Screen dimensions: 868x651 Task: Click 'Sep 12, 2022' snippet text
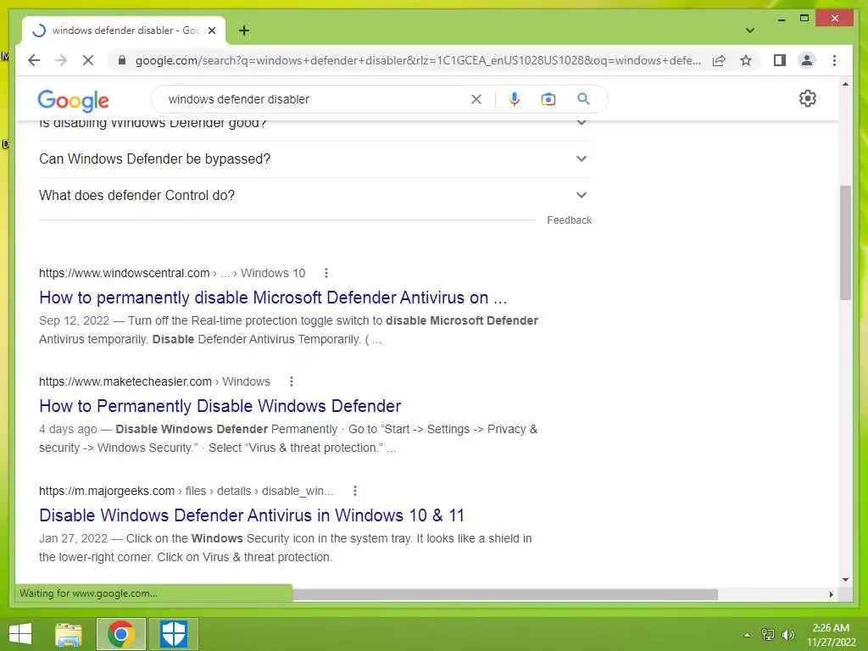75,320
